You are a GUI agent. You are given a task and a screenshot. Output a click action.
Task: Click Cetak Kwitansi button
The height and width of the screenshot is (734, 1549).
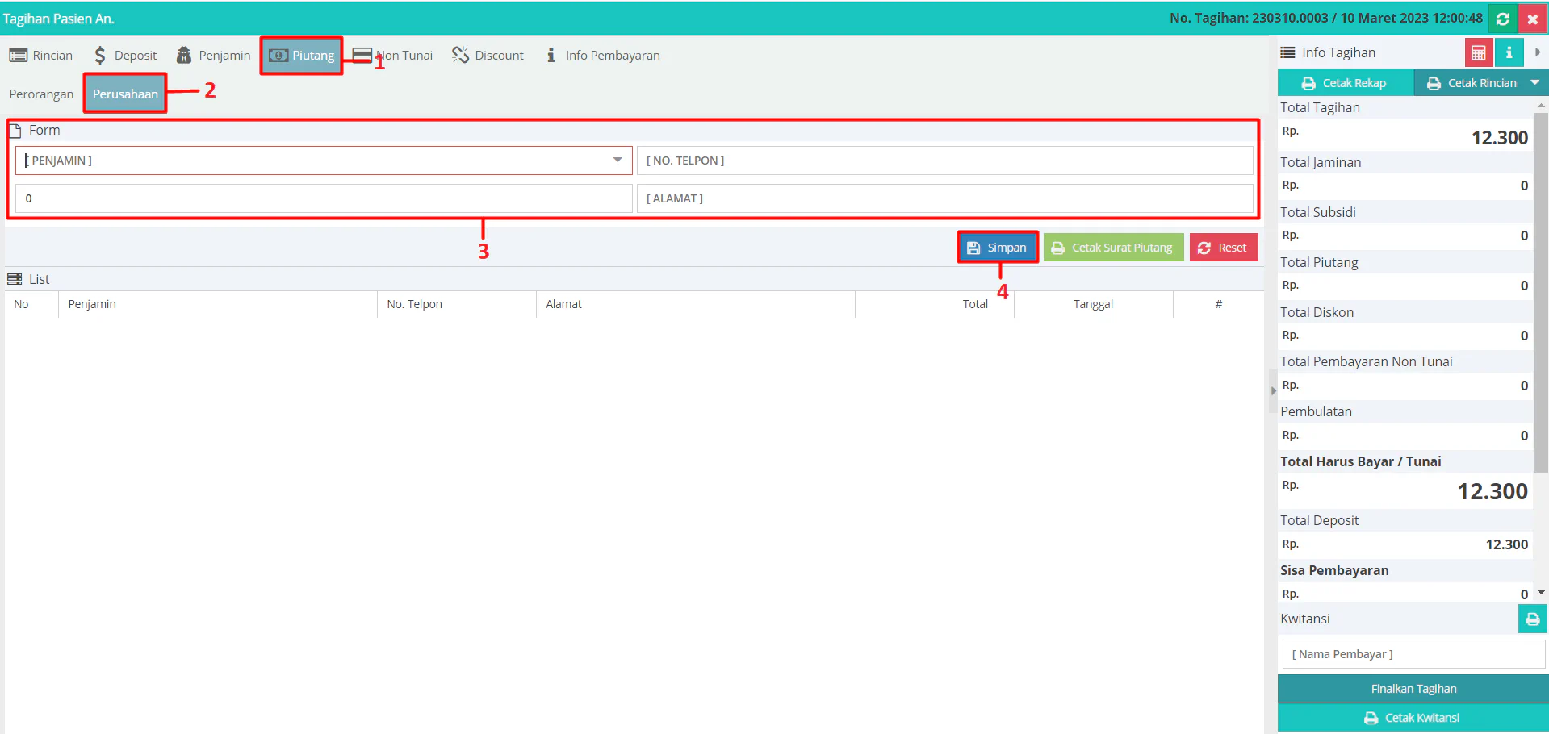(x=1413, y=718)
